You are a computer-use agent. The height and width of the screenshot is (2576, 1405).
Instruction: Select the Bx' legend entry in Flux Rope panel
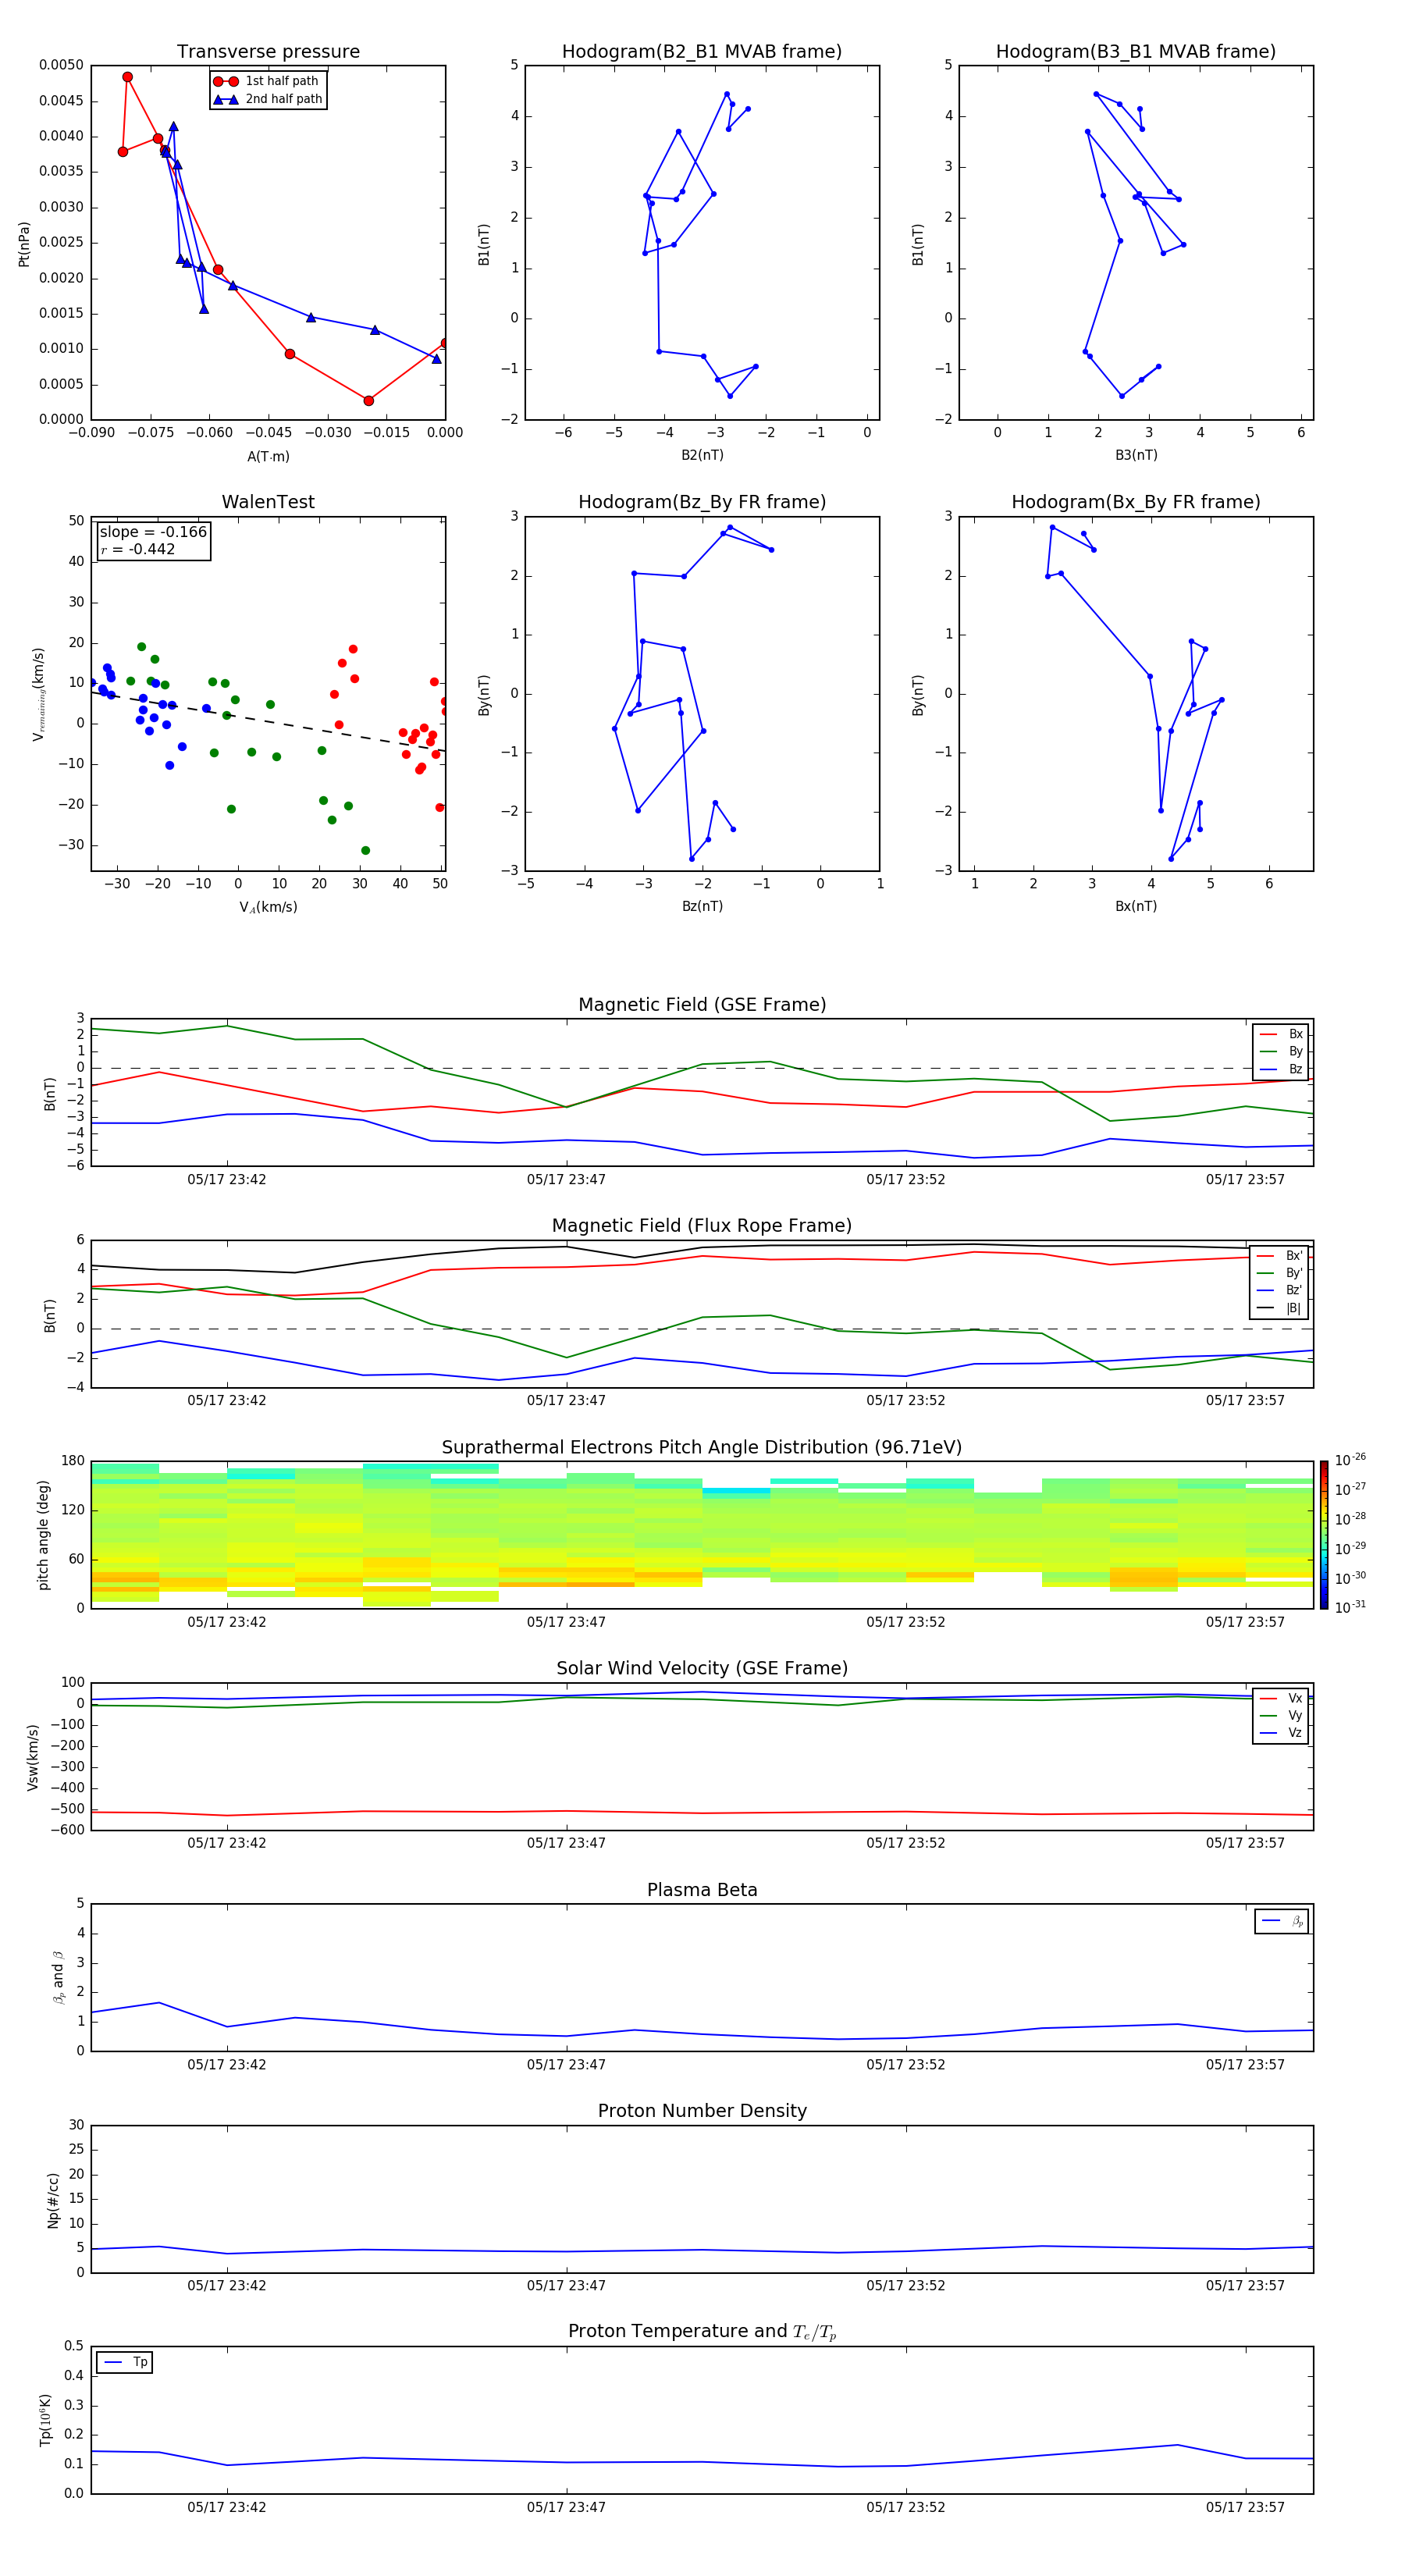pyautogui.click(x=1280, y=1256)
